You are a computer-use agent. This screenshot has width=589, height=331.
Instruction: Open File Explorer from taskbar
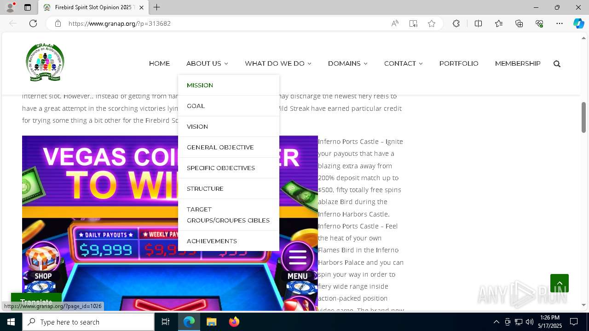[x=211, y=322]
